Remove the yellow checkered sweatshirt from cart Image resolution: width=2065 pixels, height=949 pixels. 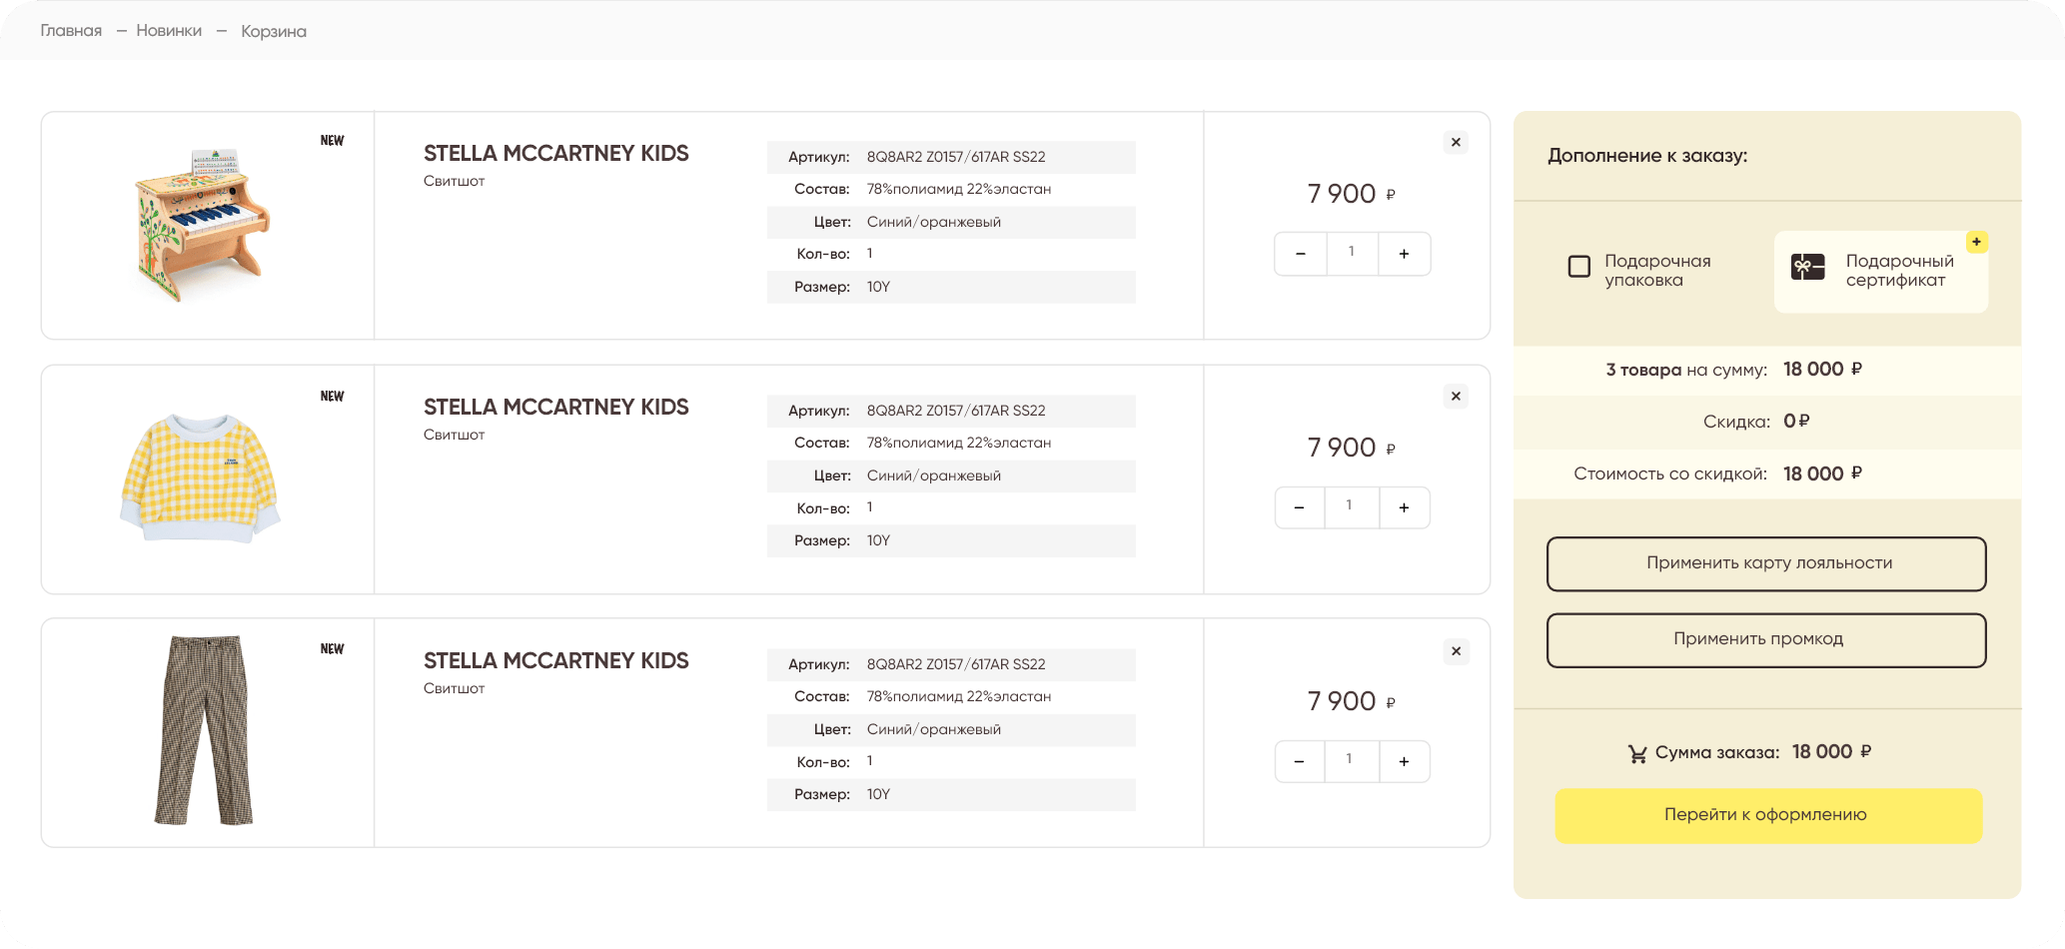[x=1456, y=397]
